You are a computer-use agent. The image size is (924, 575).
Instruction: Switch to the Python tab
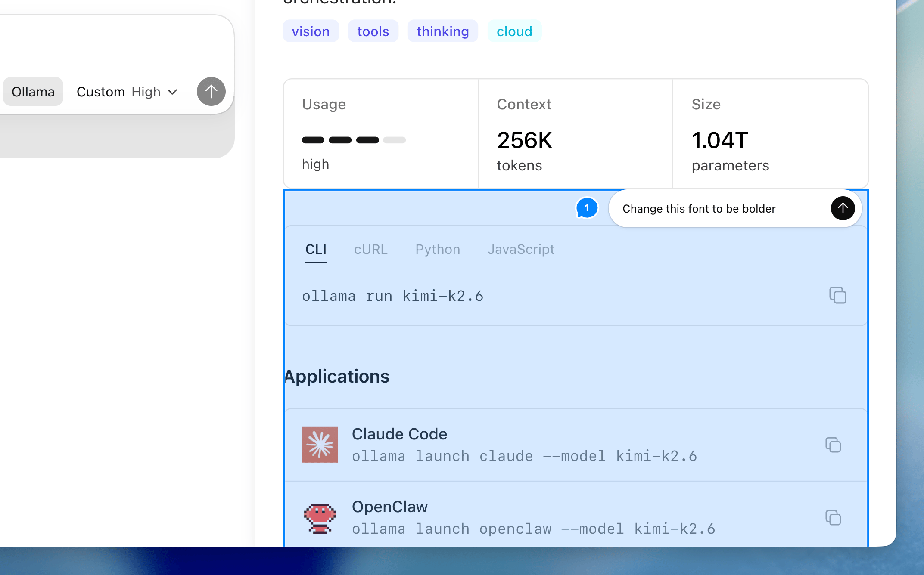[x=438, y=250]
